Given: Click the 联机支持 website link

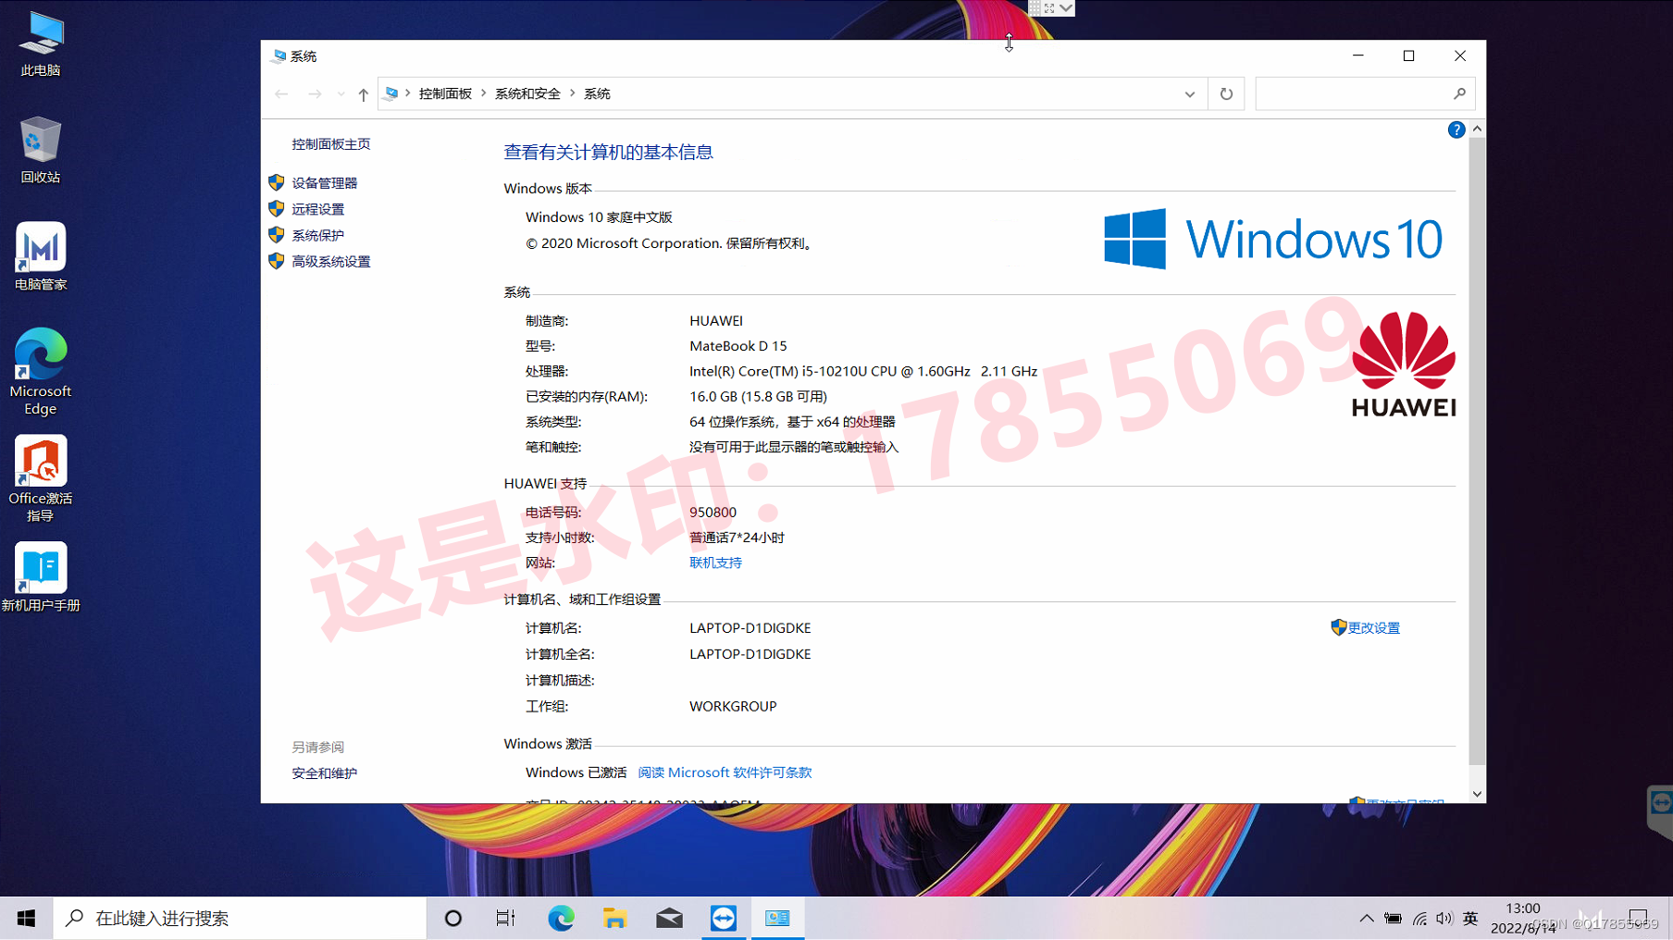Looking at the screenshot, I should click(x=715, y=563).
